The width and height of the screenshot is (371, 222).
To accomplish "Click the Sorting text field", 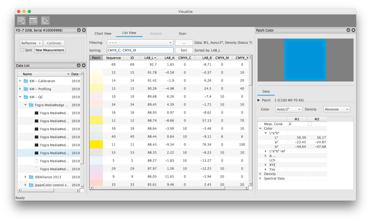I will pyautogui.click(x=140, y=50).
